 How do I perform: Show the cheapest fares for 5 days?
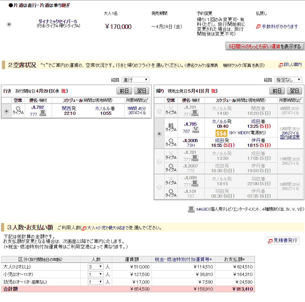(x=264, y=46)
